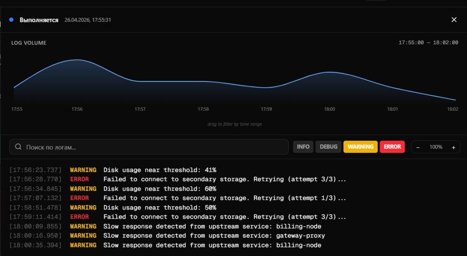The image size is (467, 256).
Task: Click the 17:58 chart axis label
Action: click(203, 109)
